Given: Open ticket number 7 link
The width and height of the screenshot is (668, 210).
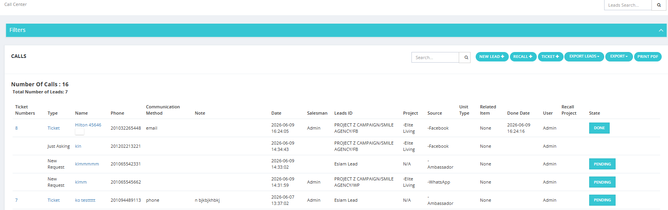Looking at the screenshot, I should pos(17,200).
